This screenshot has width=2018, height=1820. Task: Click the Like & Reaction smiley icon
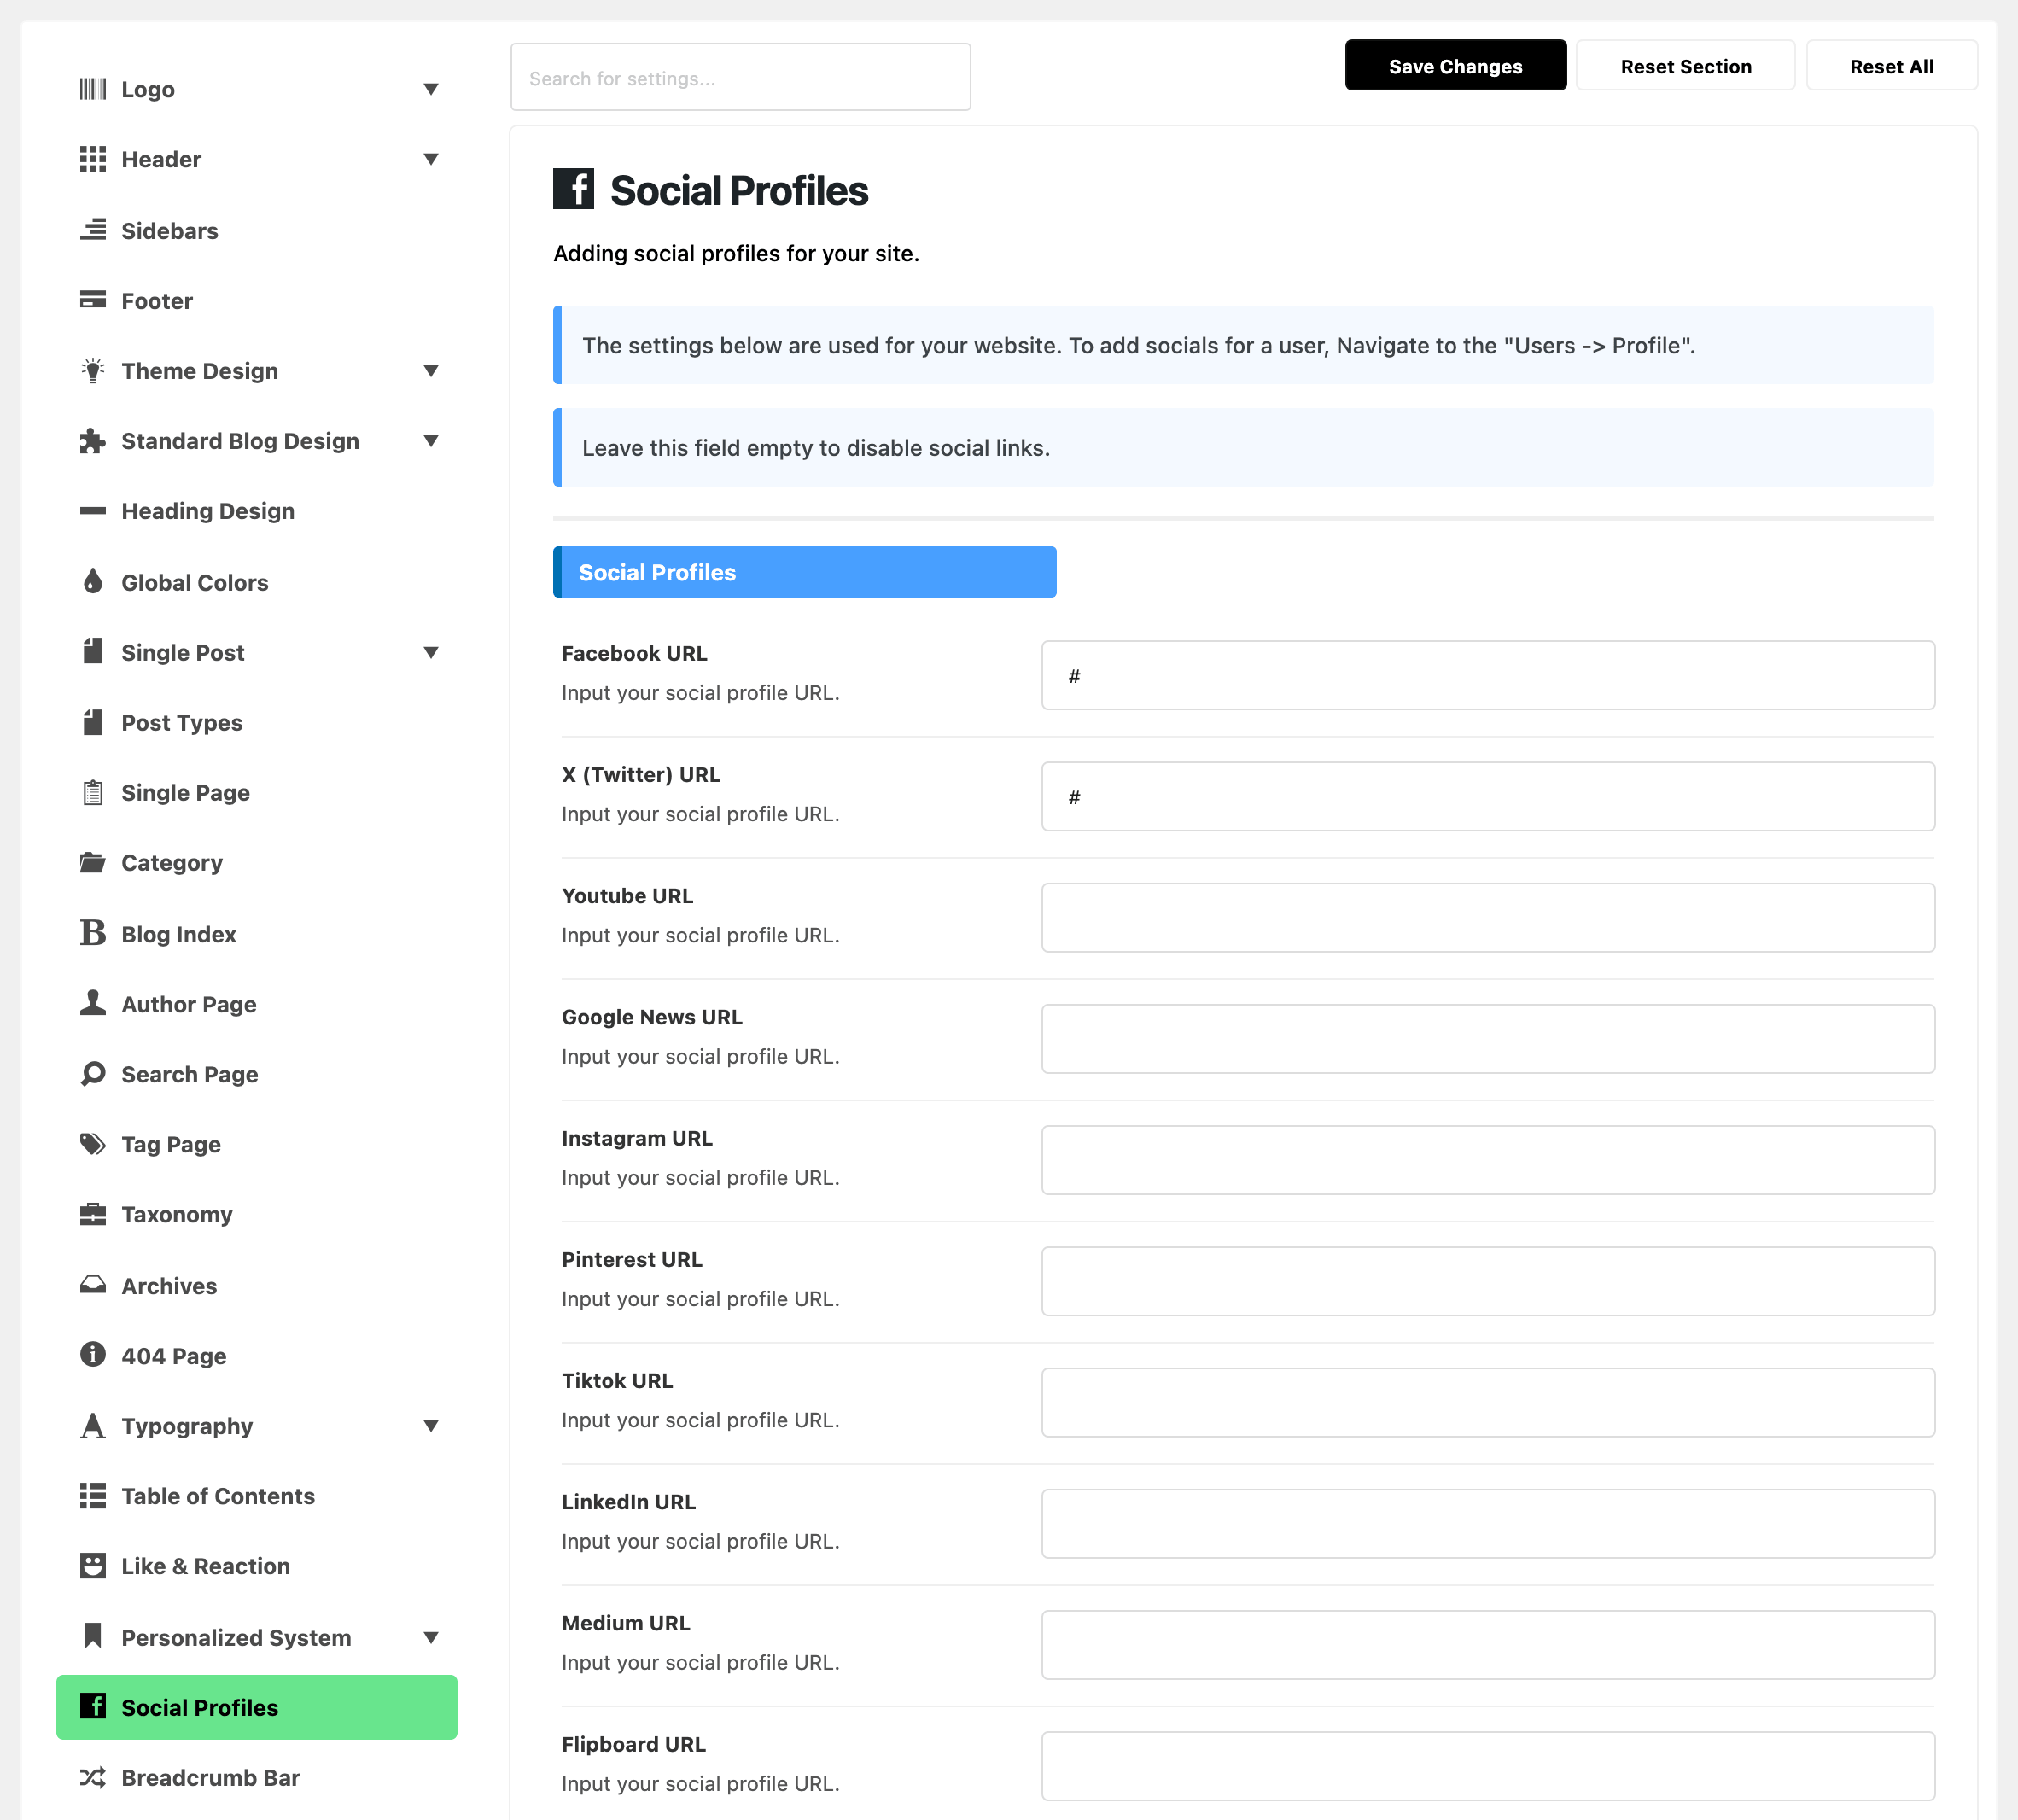point(93,1566)
